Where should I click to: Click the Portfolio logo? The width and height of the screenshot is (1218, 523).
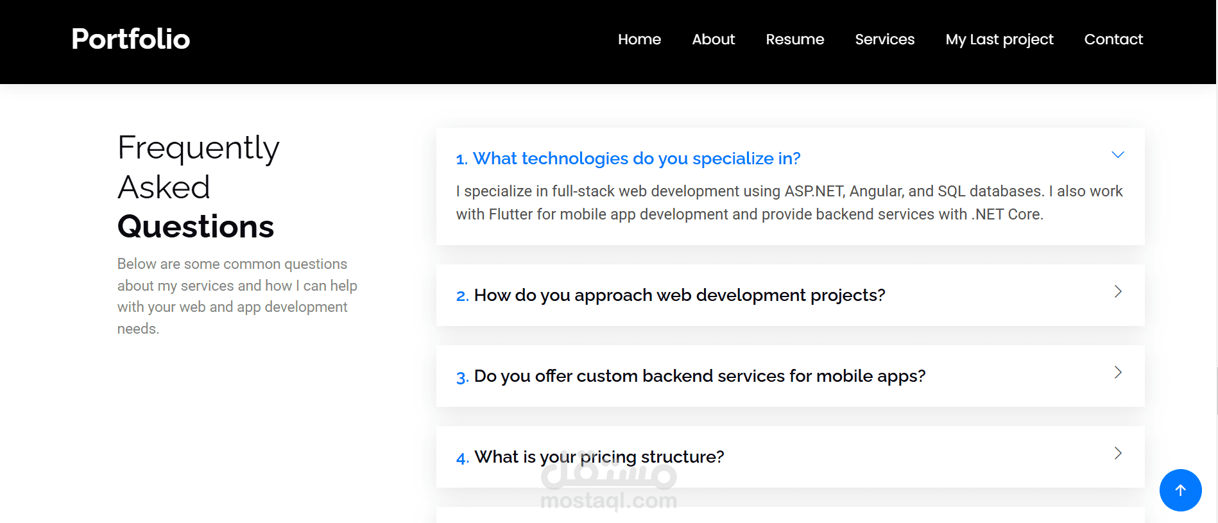click(131, 39)
